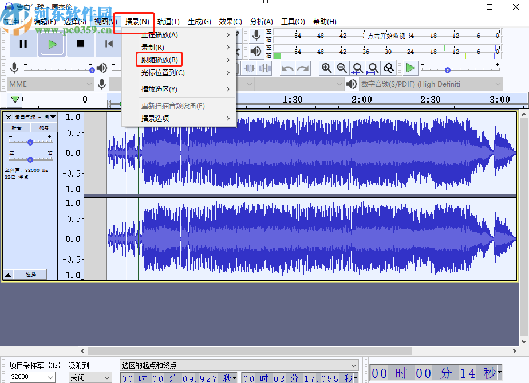Click the Redo icon in the toolbar

click(302, 68)
